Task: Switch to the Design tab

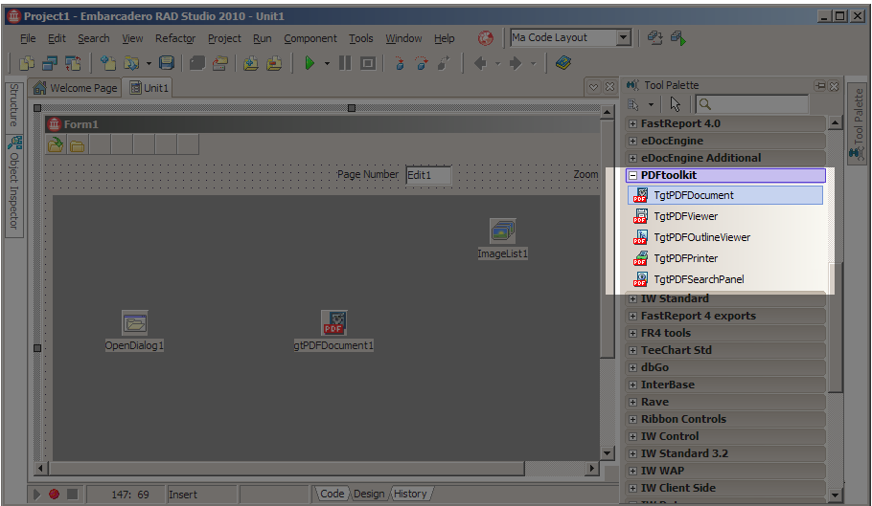Action: pos(369,494)
